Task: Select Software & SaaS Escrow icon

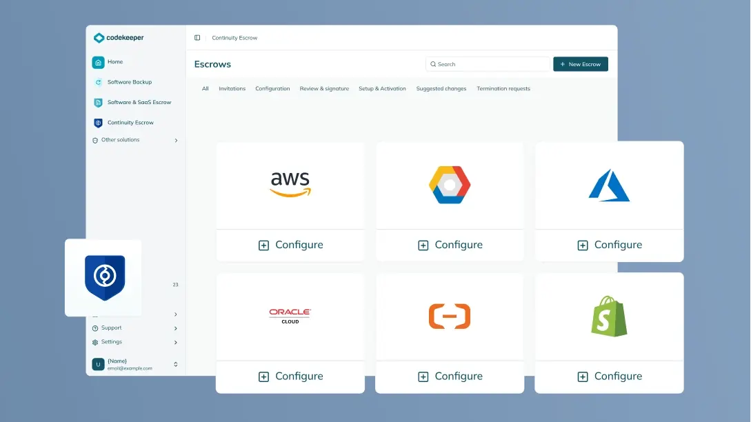Action: point(99,103)
